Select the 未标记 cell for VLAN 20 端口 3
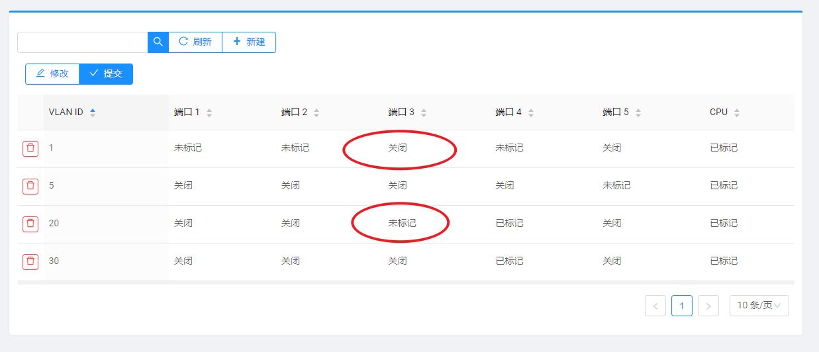819x352 pixels. coord(402,224)
